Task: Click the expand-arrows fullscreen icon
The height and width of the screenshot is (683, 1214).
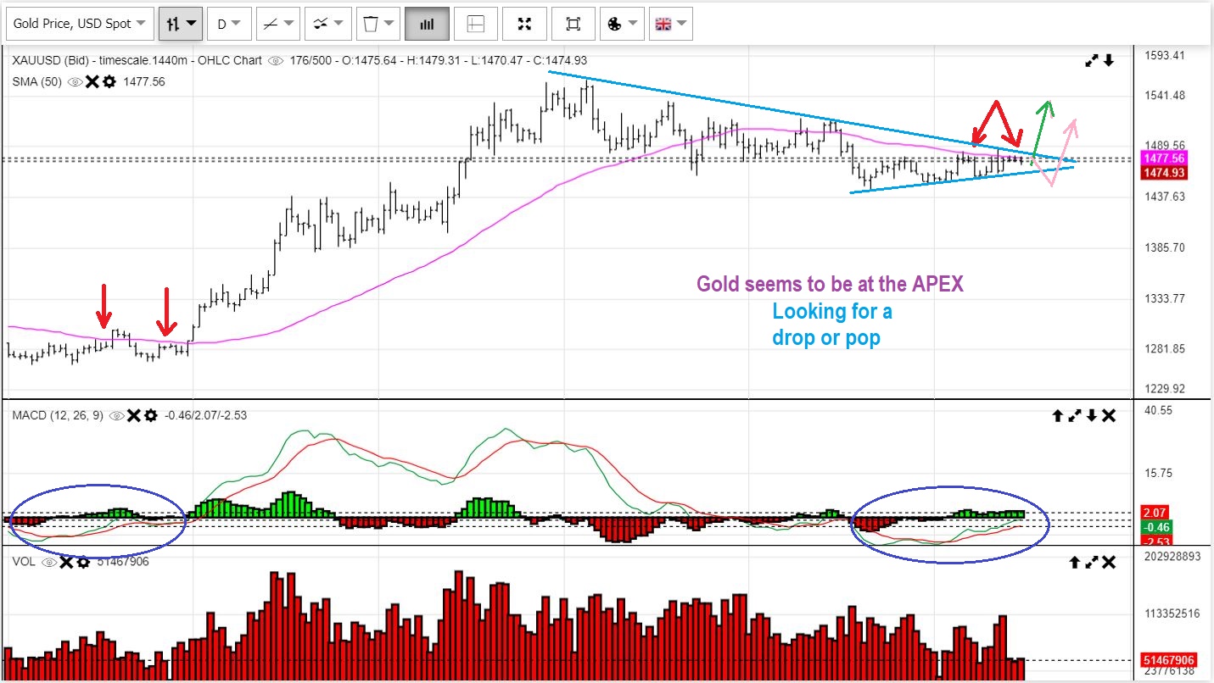Action: point(524,24)
